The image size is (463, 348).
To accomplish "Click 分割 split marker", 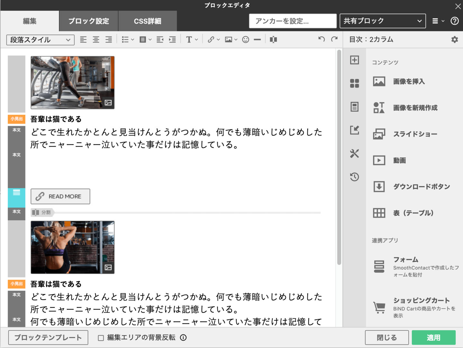I will [42, 213].
